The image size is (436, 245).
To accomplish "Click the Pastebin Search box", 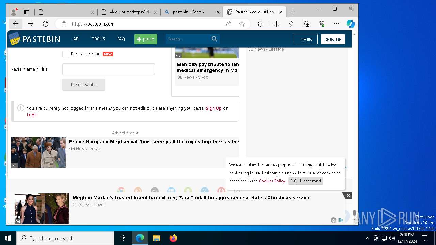I will point(188,39).
